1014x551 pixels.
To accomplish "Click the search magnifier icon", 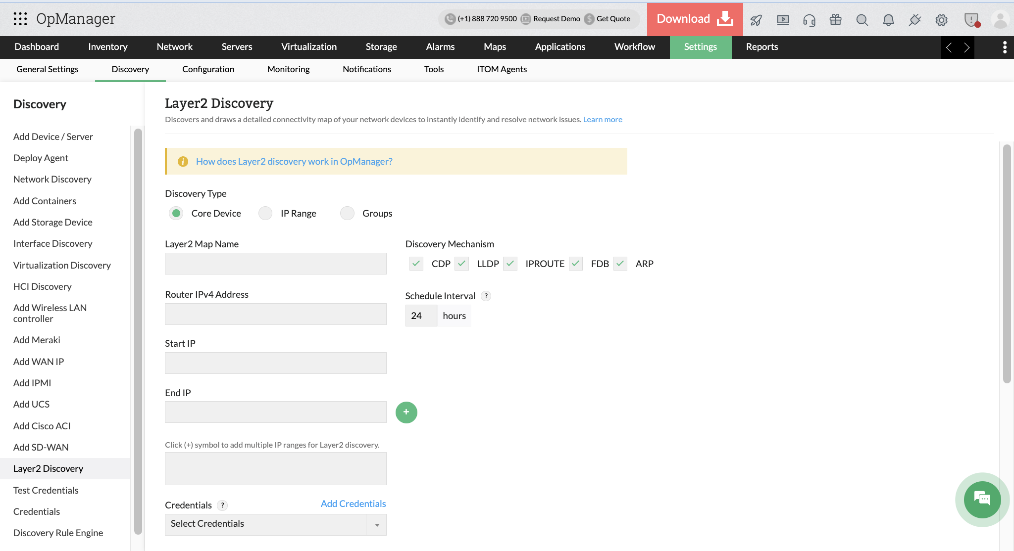I will 862,20.
